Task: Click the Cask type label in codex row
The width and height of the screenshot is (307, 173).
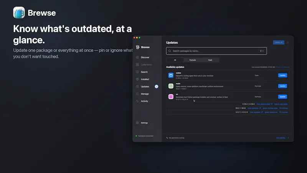Action: pyautogui.click(x=256, y=75)
